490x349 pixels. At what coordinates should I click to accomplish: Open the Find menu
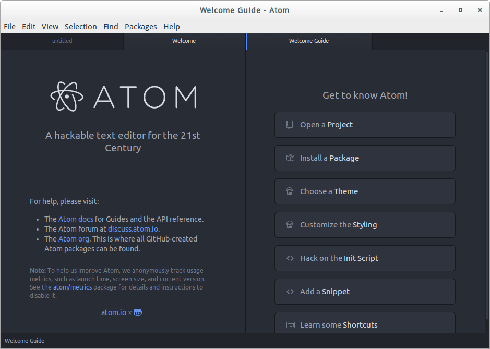pos(111,27)
